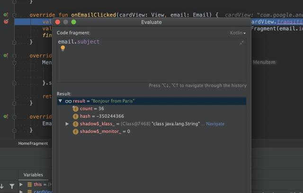Select the count field row
Screen dimensions: 303x193
coord(92,109)
